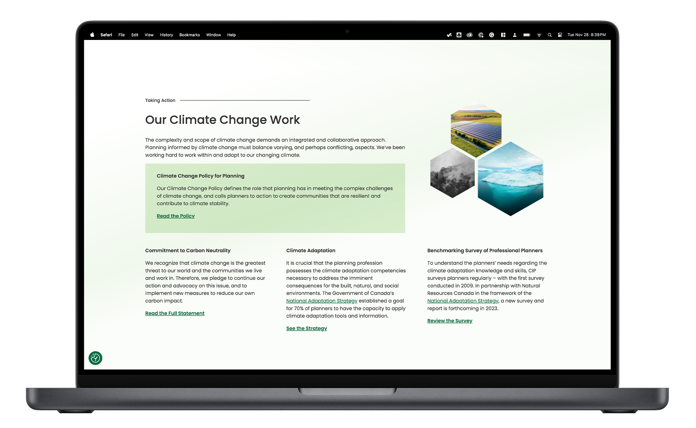Click the Control Center icon in menu bar
696x428 pixels.
tap(561, 35)
